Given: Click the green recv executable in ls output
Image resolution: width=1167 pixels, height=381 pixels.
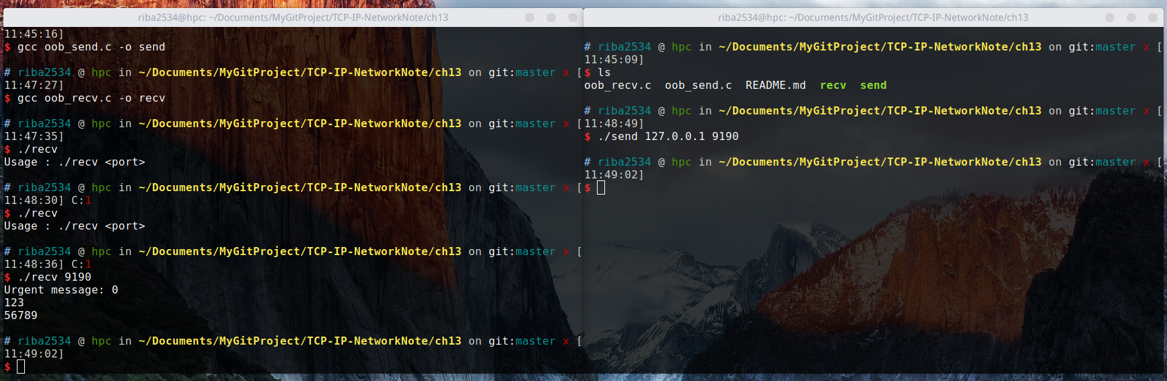Looking at the screenshot, I should (x=833, y=85).
